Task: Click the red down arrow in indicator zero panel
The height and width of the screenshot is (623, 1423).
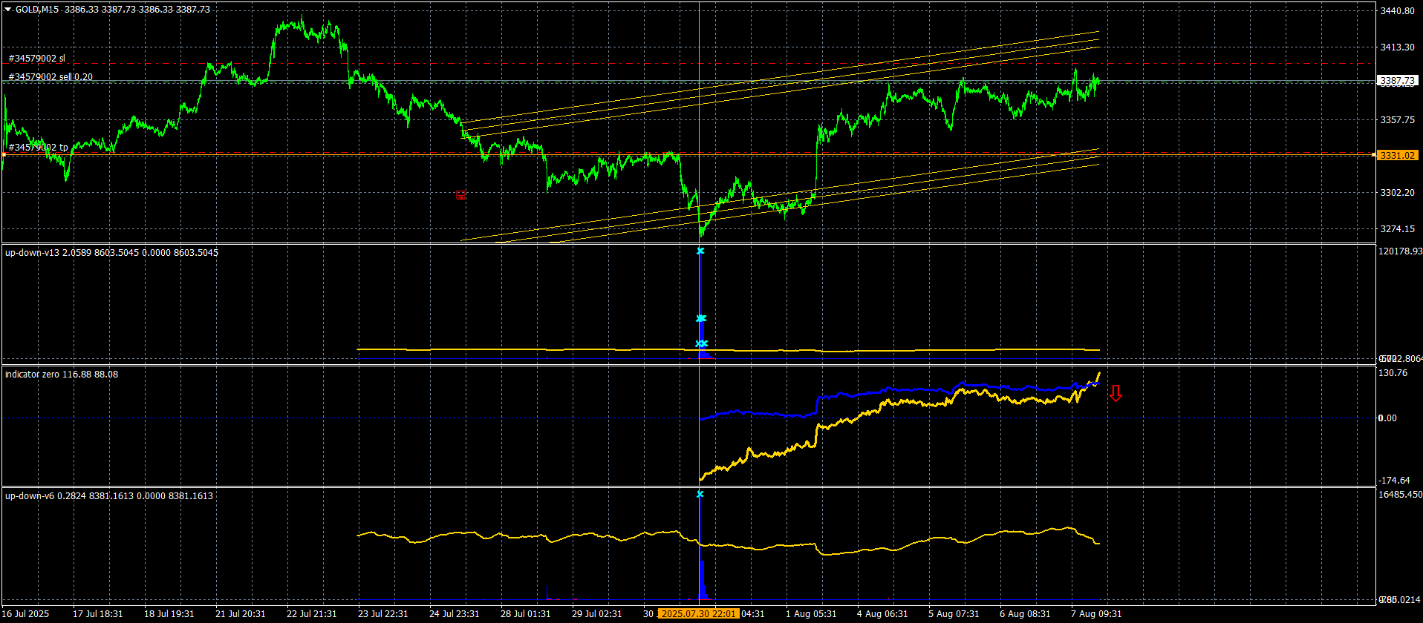Action: [x=1115, y=393]
